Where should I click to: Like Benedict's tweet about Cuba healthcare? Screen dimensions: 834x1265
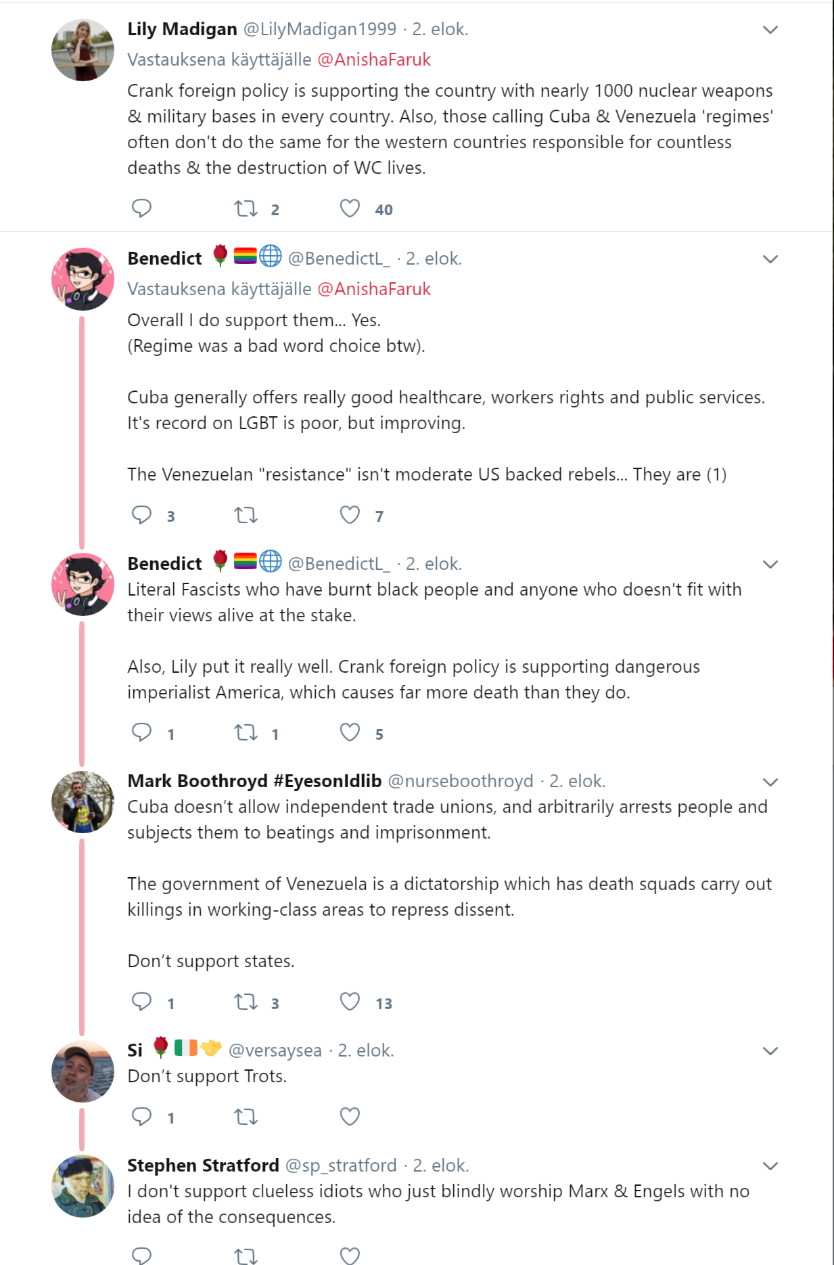click(x=350, y=515)
